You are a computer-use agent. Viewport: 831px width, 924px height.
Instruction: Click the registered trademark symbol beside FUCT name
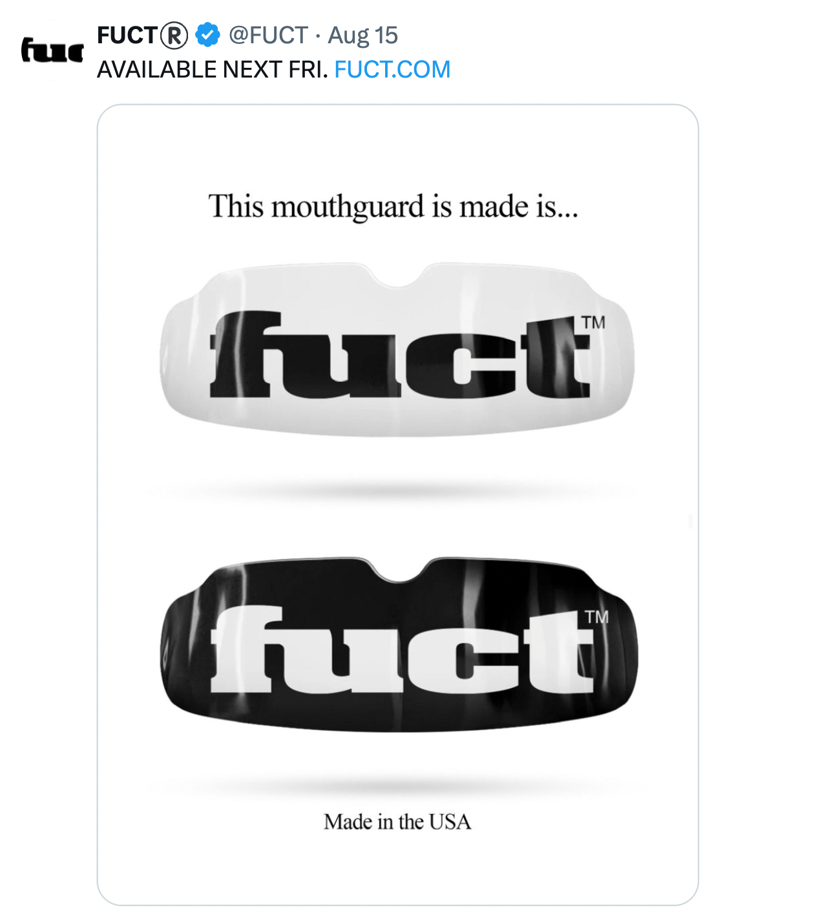click(174, 36)
